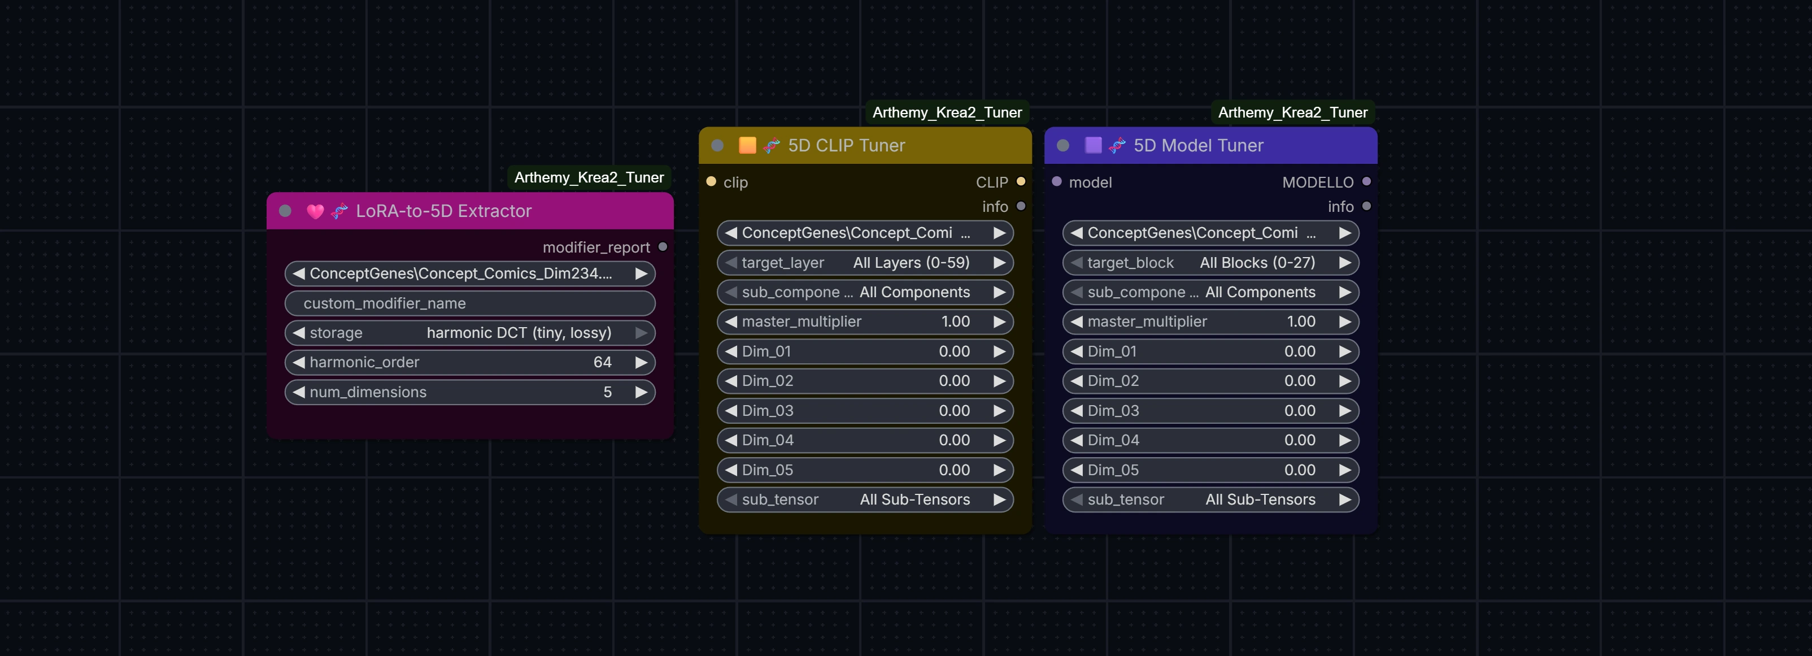Click the pink heart icon on the LoRA-to-5D Extractor
The height and width of the screenshot is (656, 1812).
coord(315,211)
